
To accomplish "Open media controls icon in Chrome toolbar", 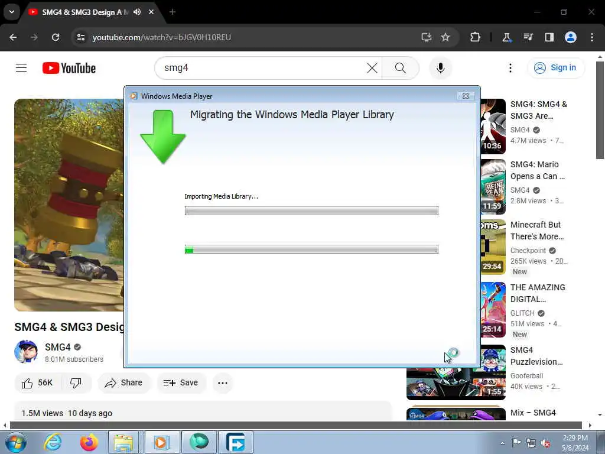I will [528, 37].
